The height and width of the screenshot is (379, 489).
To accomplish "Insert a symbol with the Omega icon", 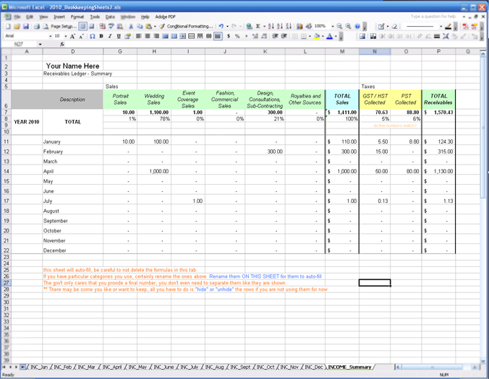I will pyautogui.click(x=93, y=36).
